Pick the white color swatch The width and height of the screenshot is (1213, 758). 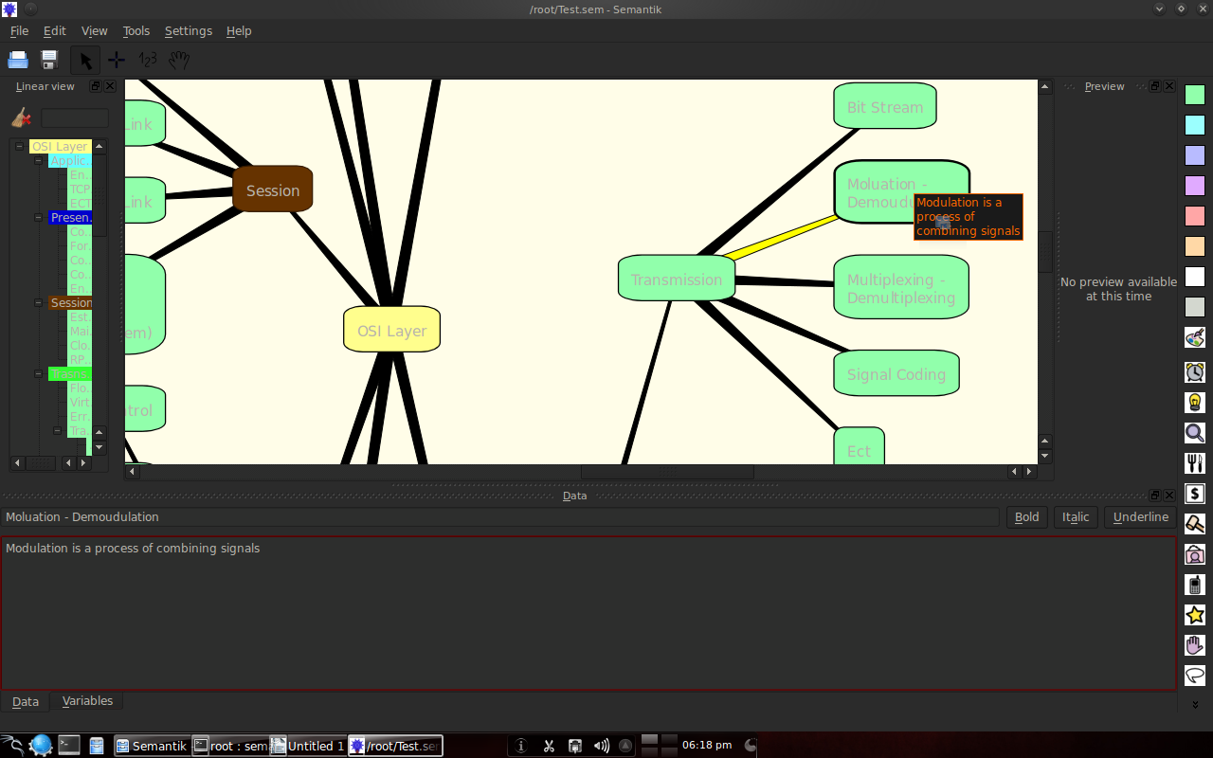coord(1195,277)
